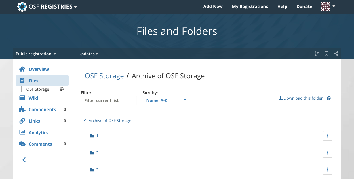Click the folder icon for folder 2
This screenshot has height=179, width=354.
(92, 153)
